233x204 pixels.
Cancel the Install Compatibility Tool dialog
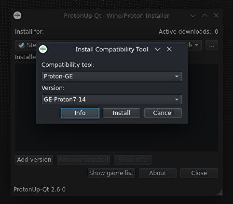pyautogui.click(x=163, y=113)
